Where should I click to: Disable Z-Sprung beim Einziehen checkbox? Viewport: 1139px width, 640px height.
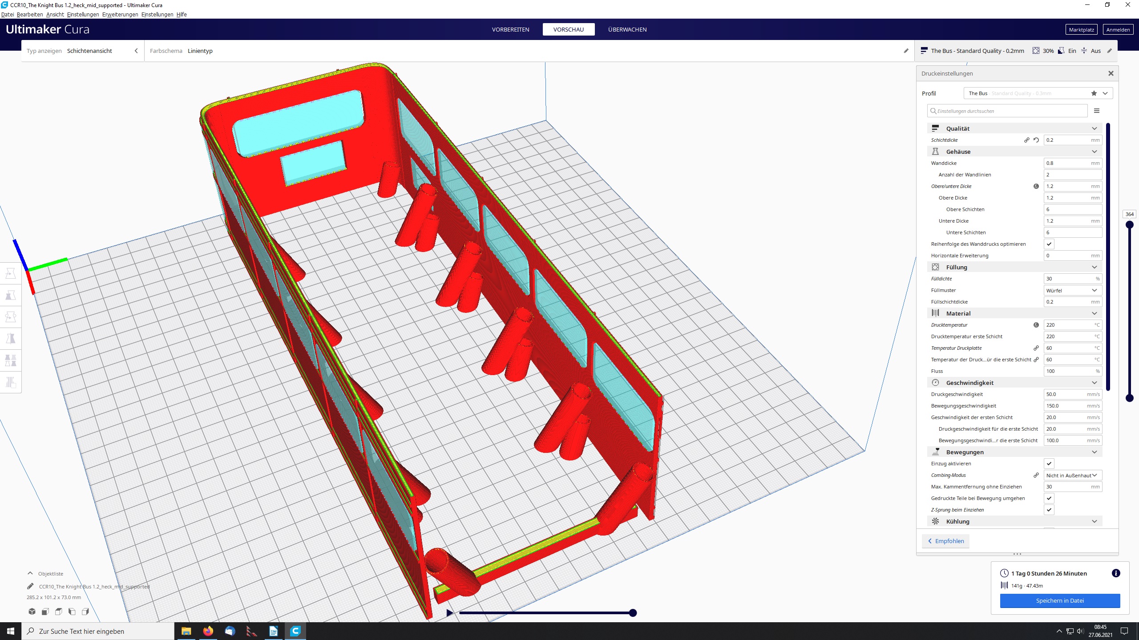1049,510
